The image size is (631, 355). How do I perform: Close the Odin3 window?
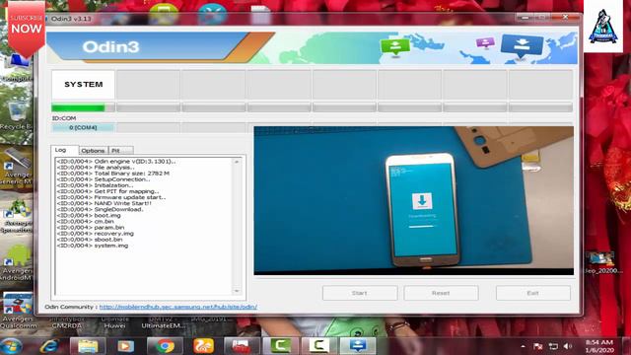point(565,18)
